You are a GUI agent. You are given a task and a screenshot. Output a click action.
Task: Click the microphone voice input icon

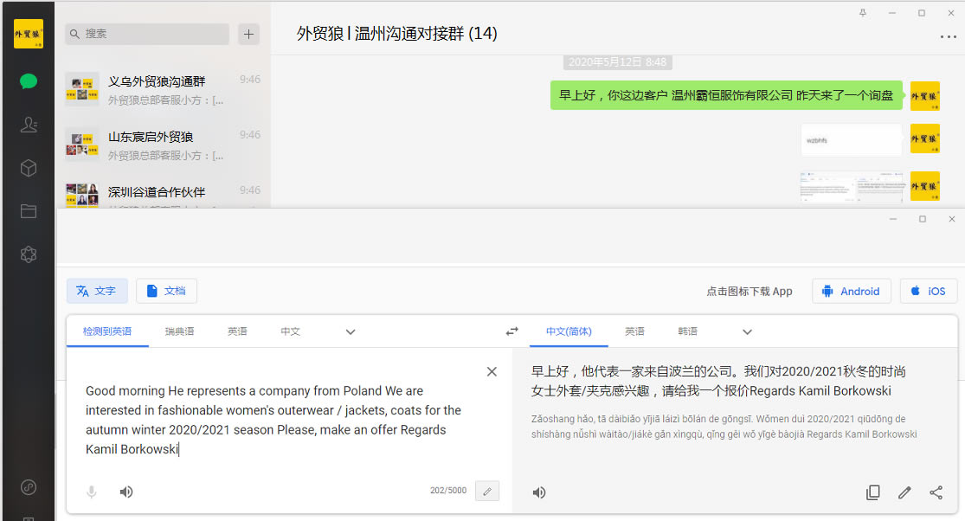pos(91,492)
